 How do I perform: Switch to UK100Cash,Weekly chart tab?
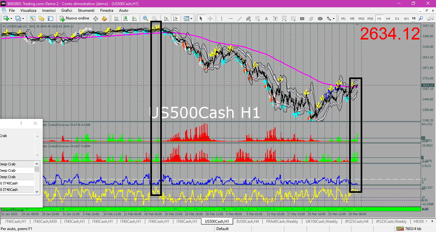[x=321, y=221]
